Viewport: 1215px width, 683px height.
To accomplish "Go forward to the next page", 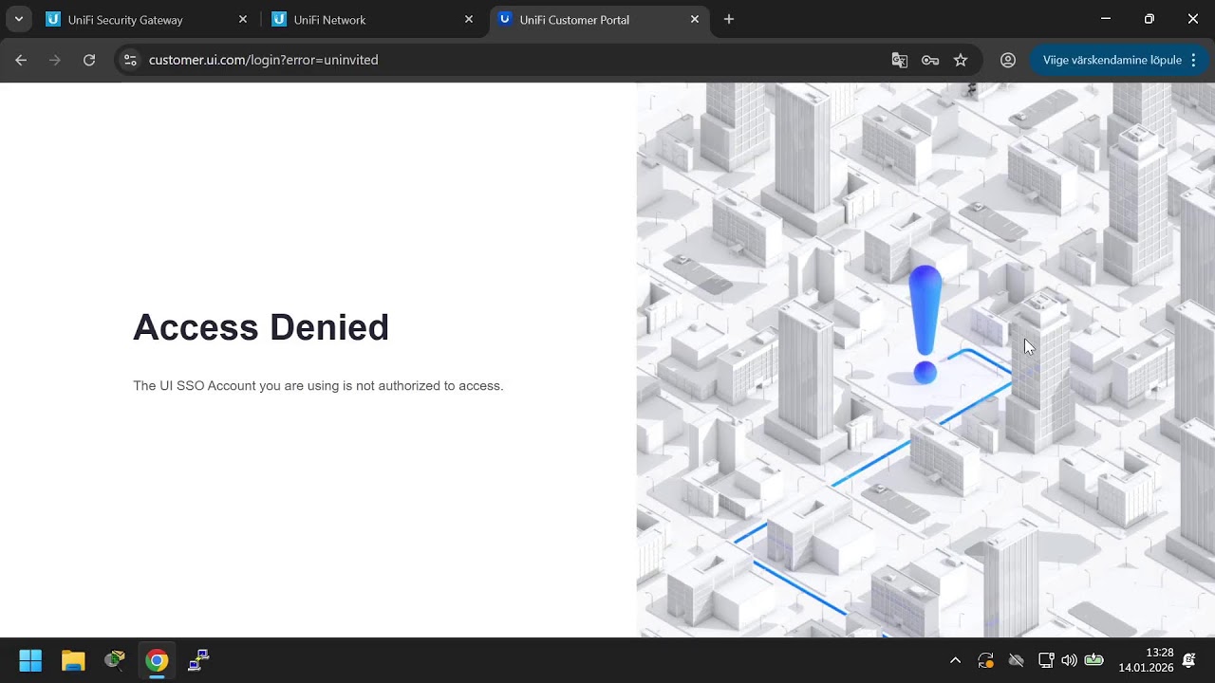I will [55, 60].
